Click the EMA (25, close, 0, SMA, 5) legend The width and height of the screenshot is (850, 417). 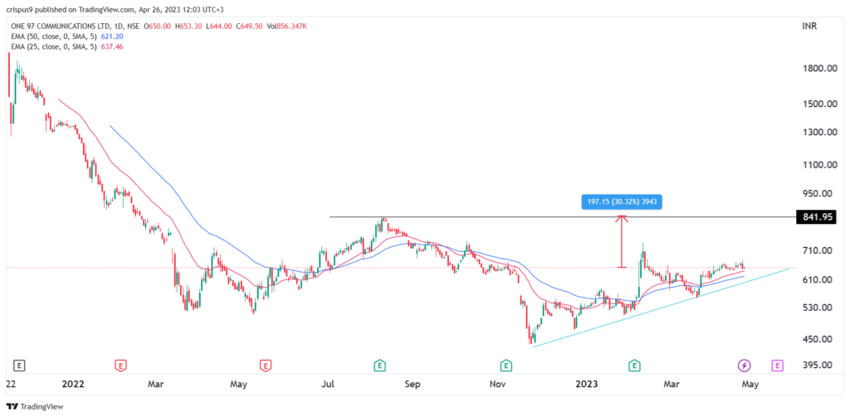(53, 46)
